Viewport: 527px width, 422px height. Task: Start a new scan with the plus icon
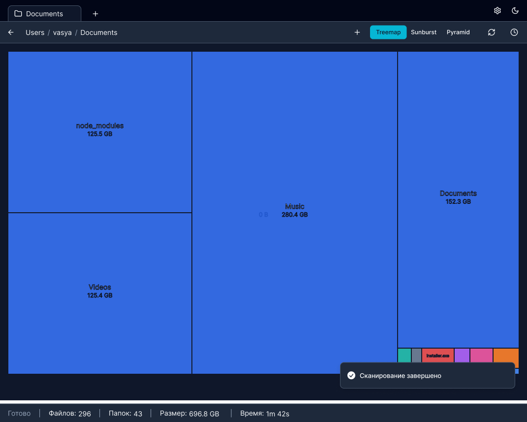tap(357, 32)
